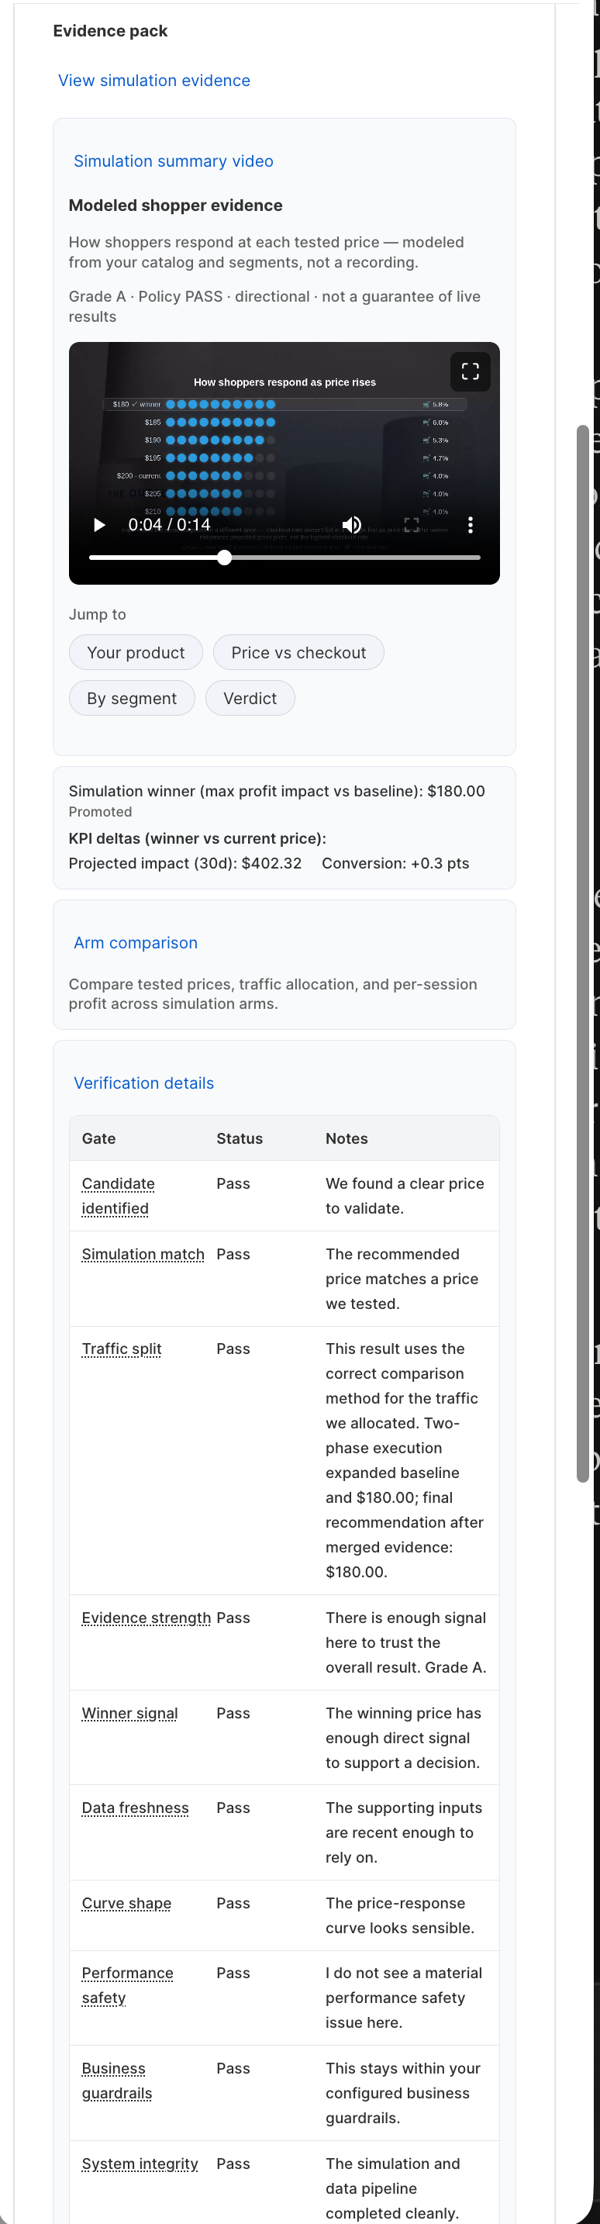Mute the video using the speaker icon
This screenshot has width=600, height=2224.
click(351, 525)
